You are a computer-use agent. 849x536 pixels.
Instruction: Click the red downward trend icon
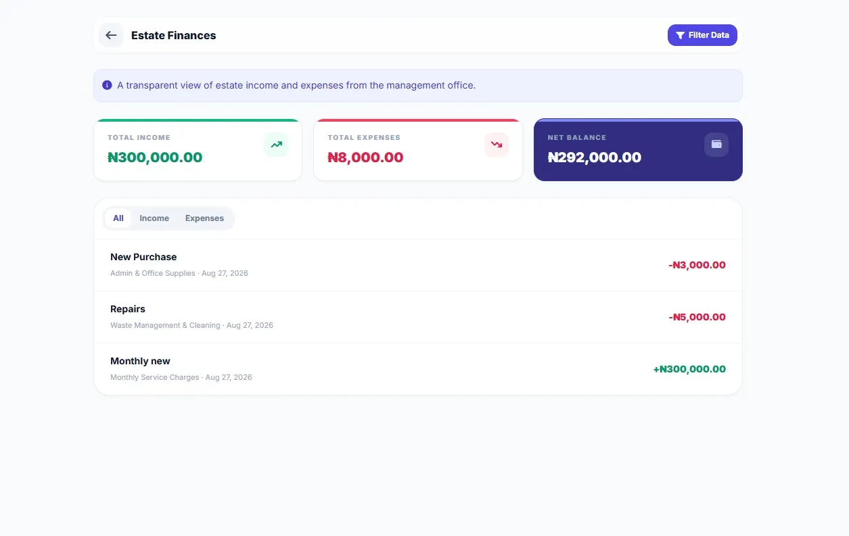[x=497, y=145]
